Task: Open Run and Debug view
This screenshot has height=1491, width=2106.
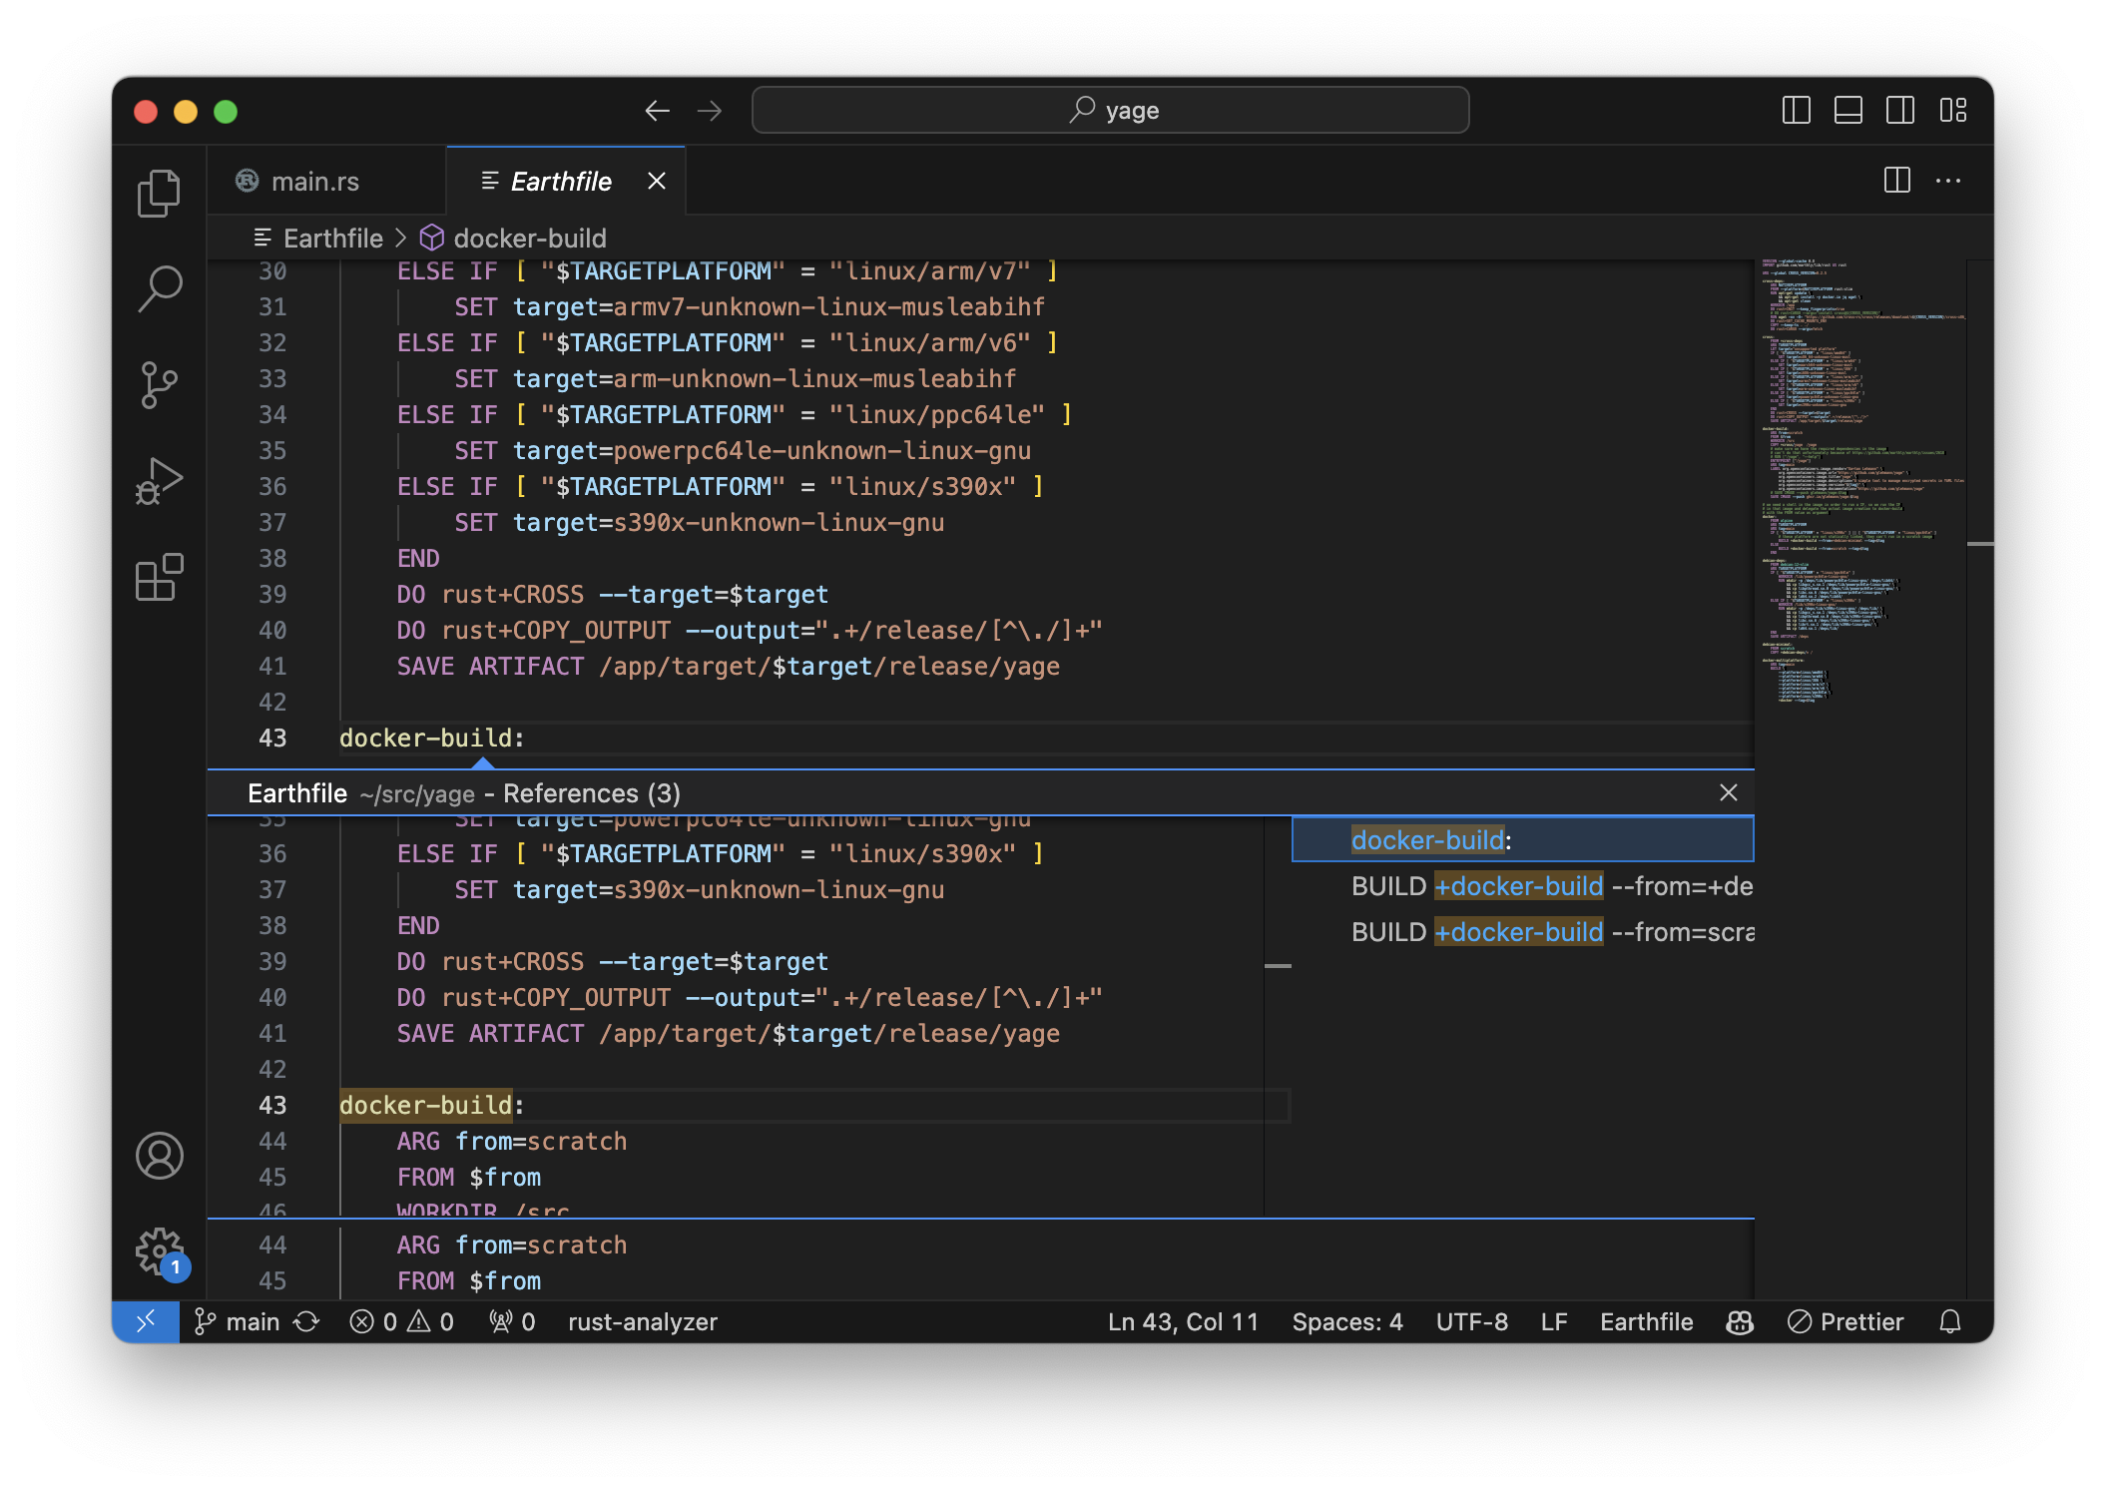Action: click(159, 481)
